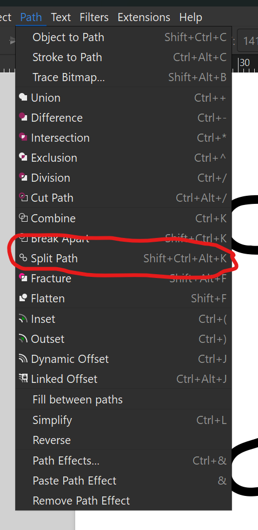Click the Fracture icon
The height and width of the screenshot is (530, 258).
(x=23, y=278)
